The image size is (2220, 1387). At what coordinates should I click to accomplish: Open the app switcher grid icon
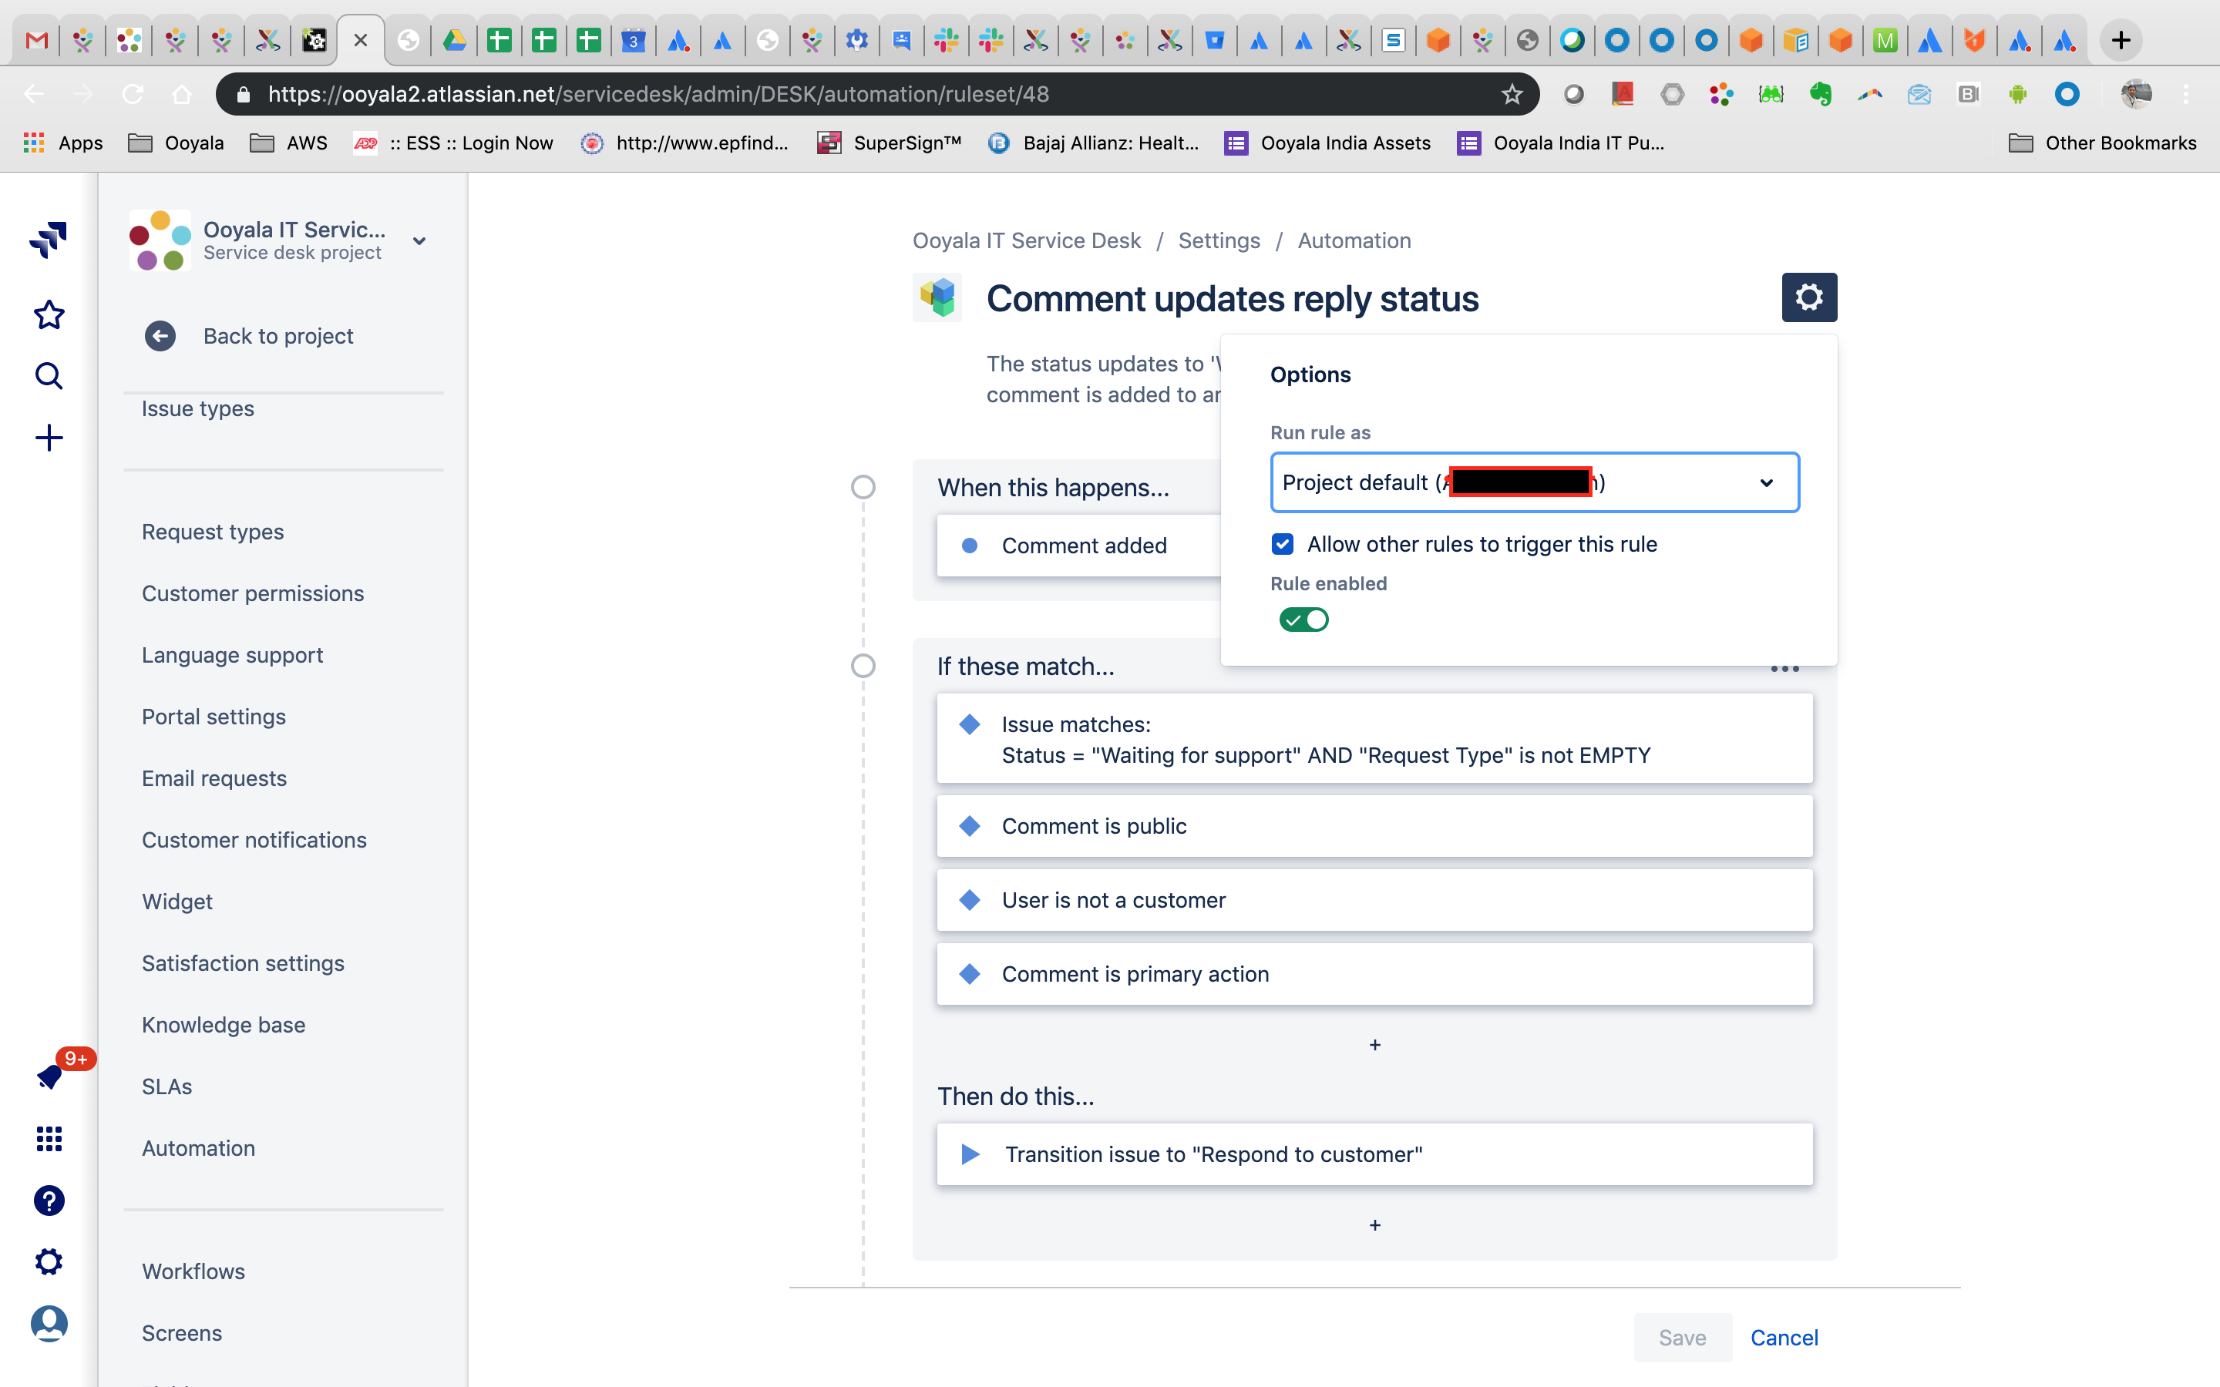tap(49, 1138)
